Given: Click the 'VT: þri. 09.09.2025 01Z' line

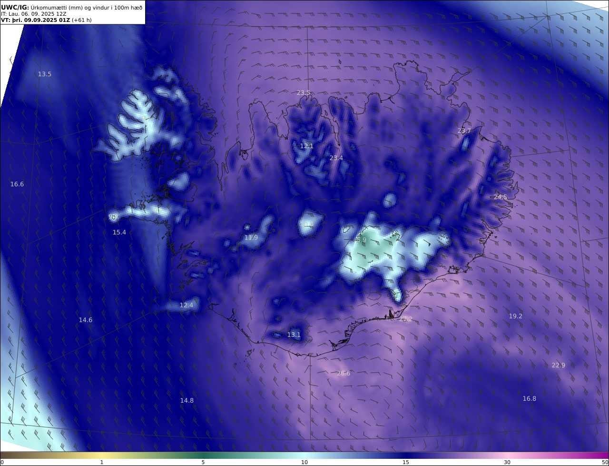Looking at the screenshot, I should coord(47,20).
